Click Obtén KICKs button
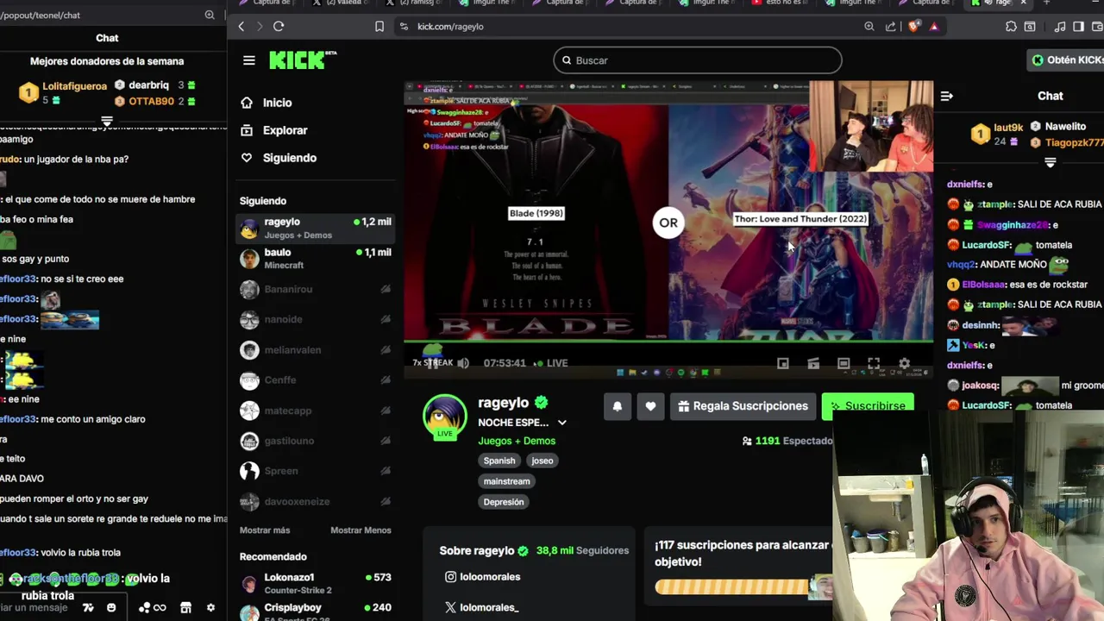1104x621 pixels. [1066, 60]
